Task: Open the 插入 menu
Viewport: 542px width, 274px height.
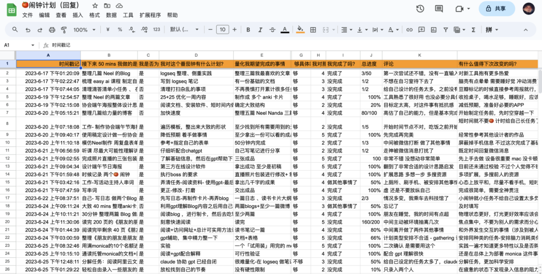Action: point(78,15)
